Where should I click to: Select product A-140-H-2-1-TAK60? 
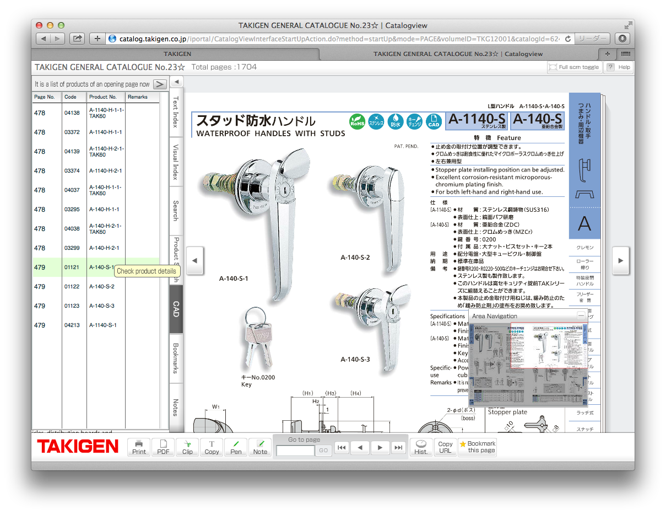[96, 229]
